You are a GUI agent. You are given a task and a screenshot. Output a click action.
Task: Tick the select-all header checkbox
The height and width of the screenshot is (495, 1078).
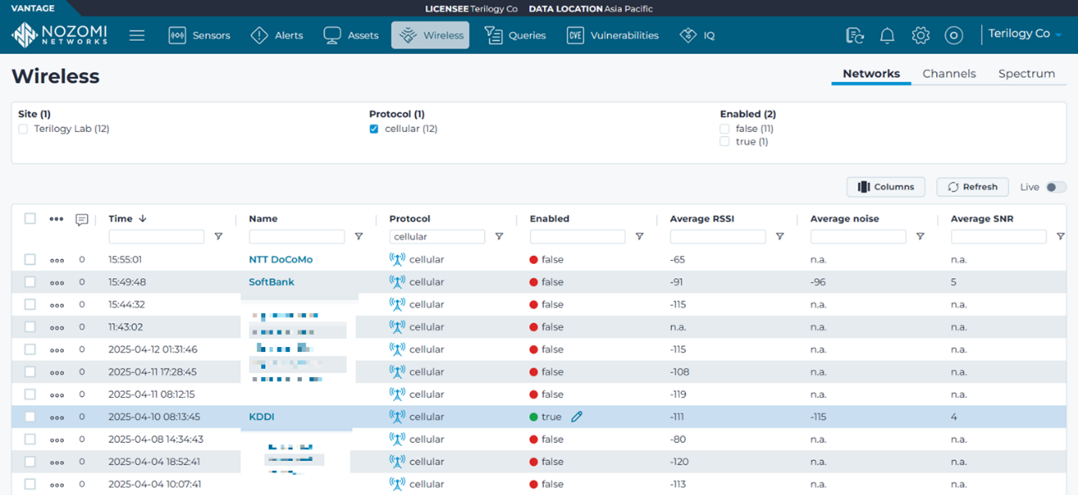click(30, 218)
